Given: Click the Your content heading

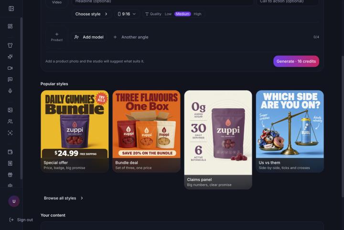Looking at the screenshot, I should pos(53,215).
